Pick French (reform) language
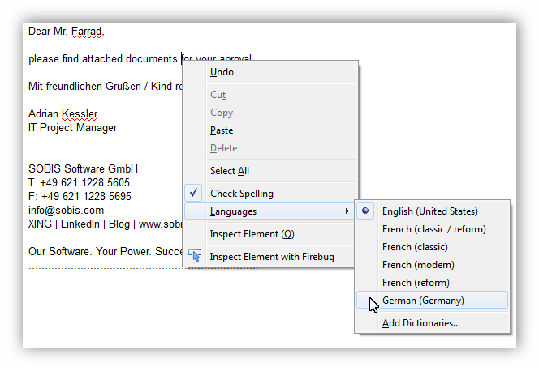Screen dimensions: 539x371 432,283
